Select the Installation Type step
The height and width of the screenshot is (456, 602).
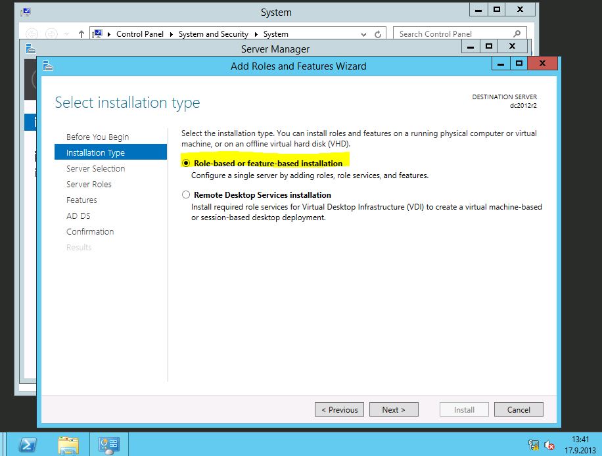tap(110, 152)
